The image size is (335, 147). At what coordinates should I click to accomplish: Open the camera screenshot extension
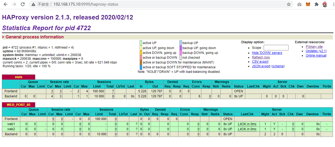point(299,4)
